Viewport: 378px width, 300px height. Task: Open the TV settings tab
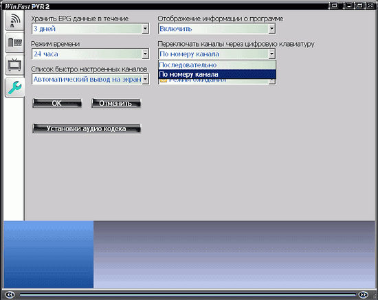pyautogui.click(x=14, y=65)
